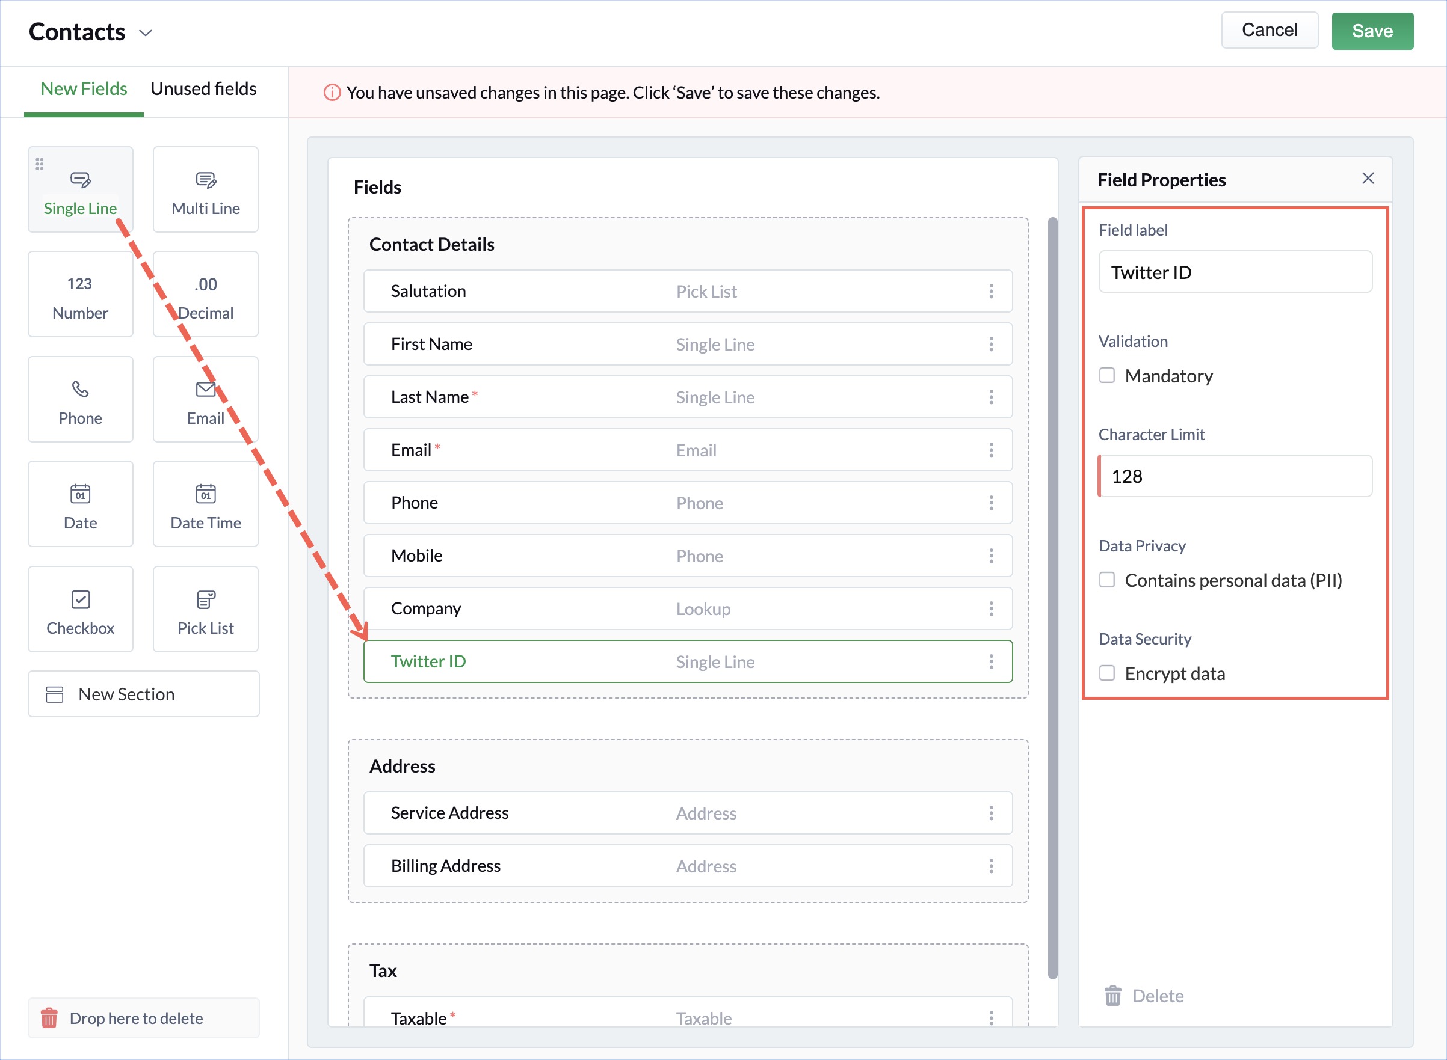Switch to the Unused fields tab
Screen dimensions: 1447x1060
point(203,88)
